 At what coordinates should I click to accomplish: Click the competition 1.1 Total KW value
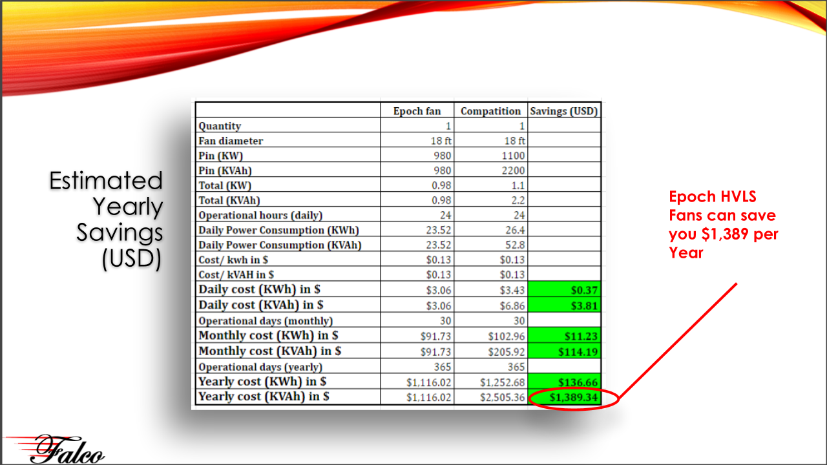[518, 185]
